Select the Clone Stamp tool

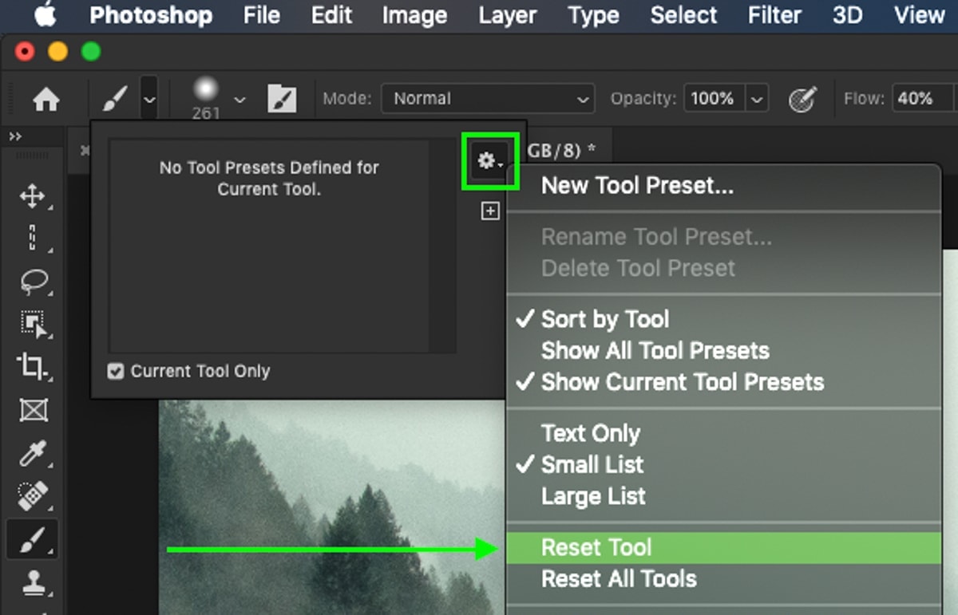point(33,583)
